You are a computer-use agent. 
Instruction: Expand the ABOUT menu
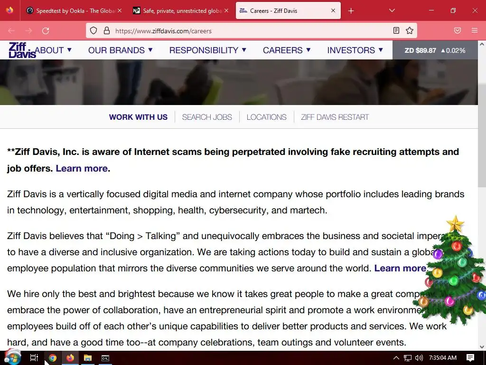click(x=53, y=50)
